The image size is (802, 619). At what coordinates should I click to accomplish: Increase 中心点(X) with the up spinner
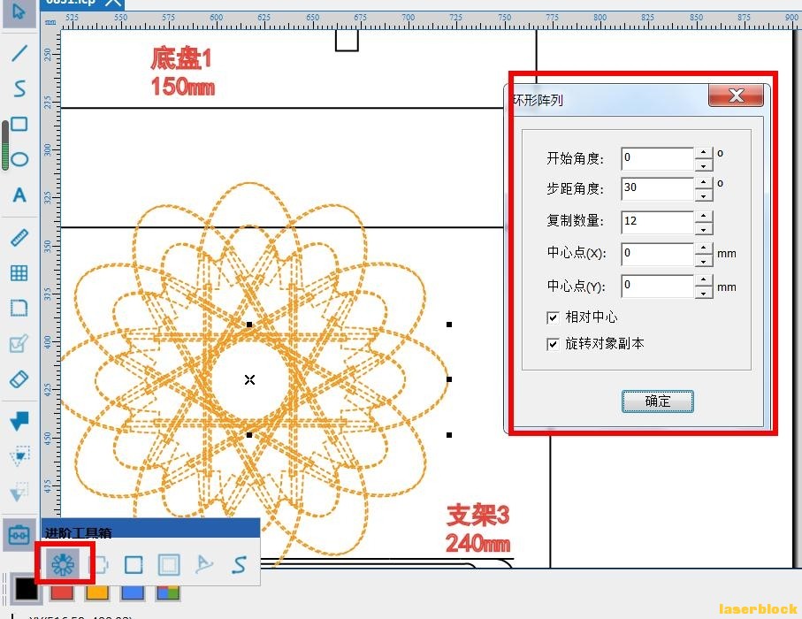pyautogui.click(x=704, y=248)
